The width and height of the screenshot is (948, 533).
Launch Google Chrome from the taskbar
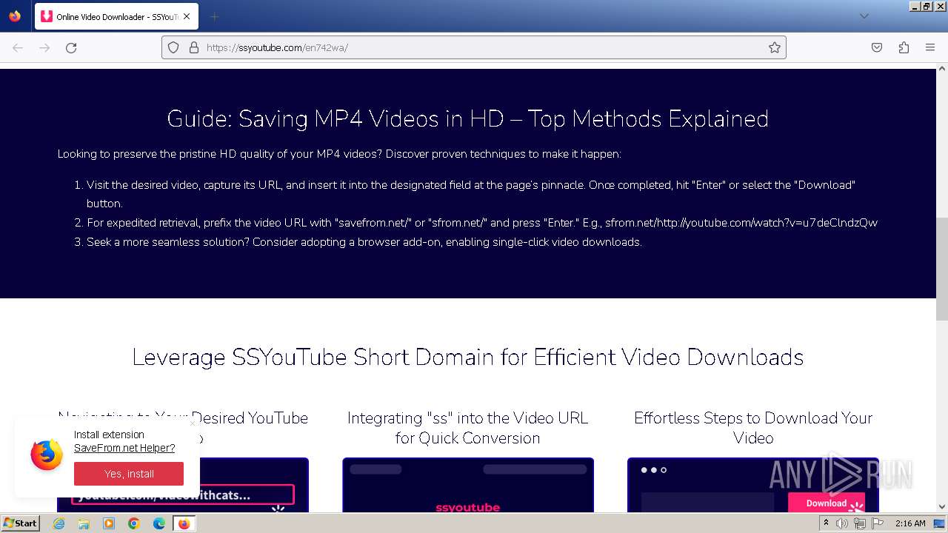tap(134, 523)
